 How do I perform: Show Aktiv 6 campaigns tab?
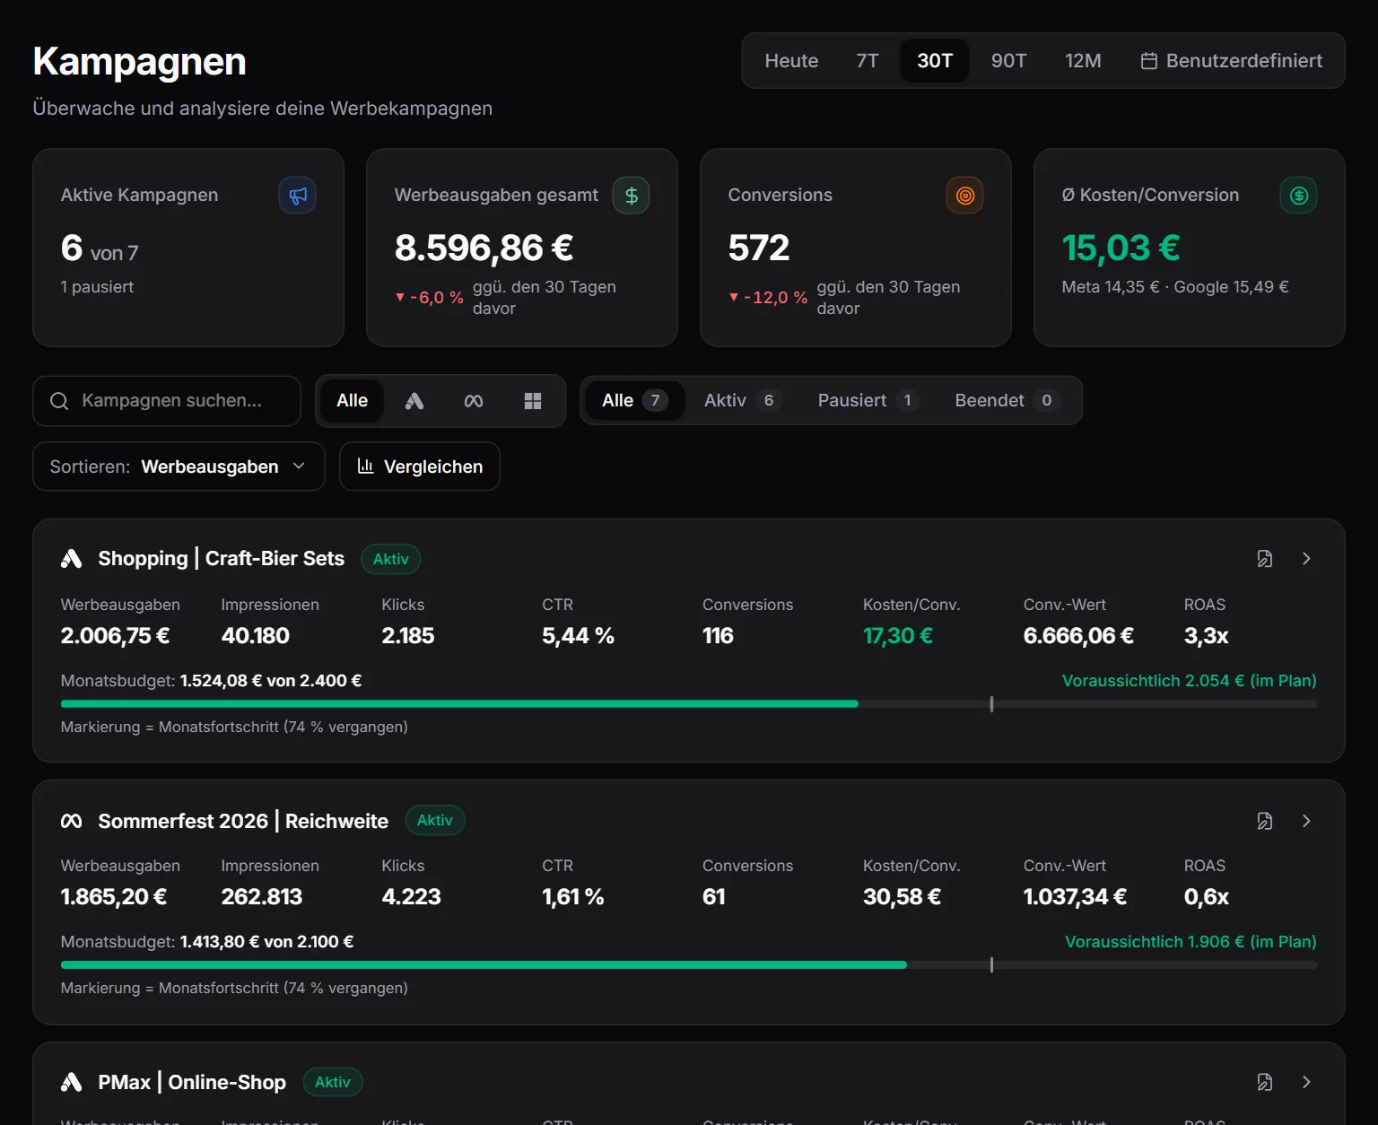pos(743,400)
